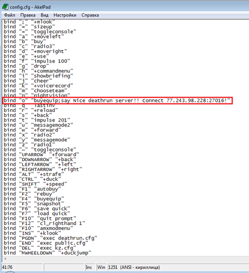
Task: Open the Вид menu
Action: click(x=44, y=15)
